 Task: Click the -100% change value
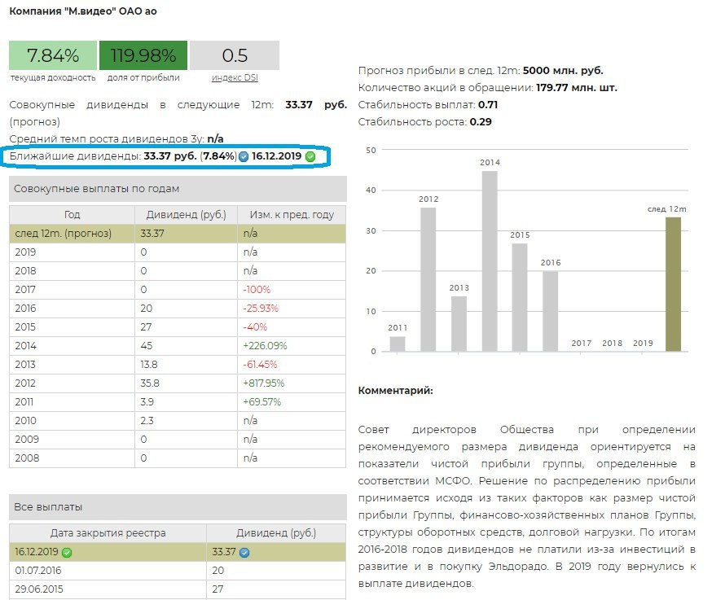[257, 289]
